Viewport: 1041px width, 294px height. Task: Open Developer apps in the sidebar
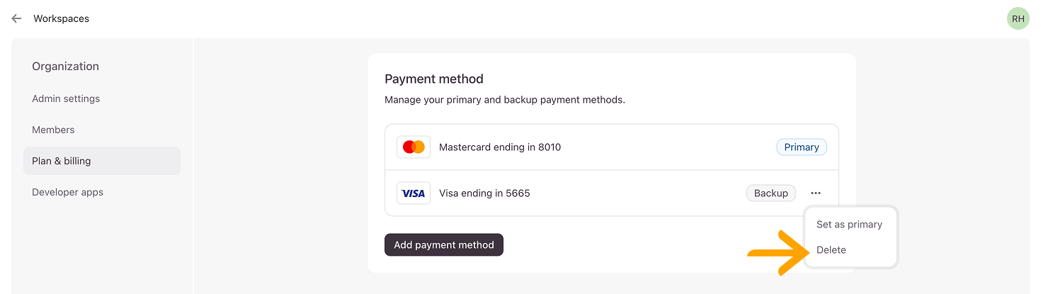click(67, 192)
